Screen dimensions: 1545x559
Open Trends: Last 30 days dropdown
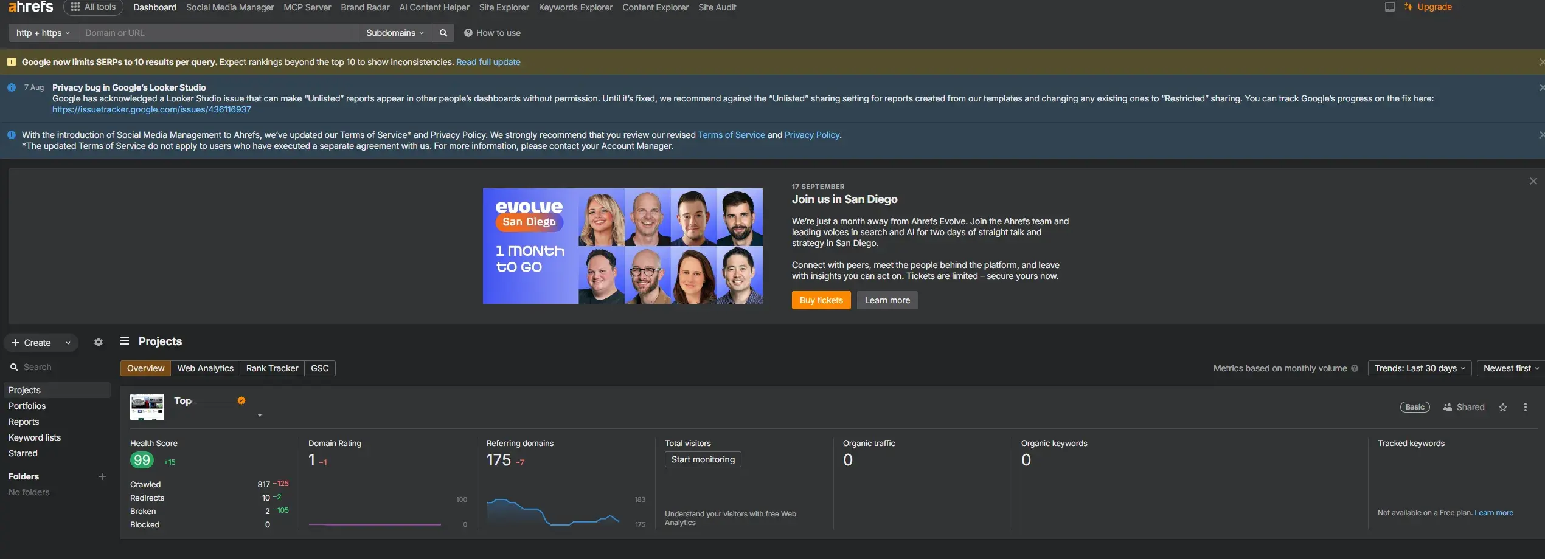(x=1419, y=369)
